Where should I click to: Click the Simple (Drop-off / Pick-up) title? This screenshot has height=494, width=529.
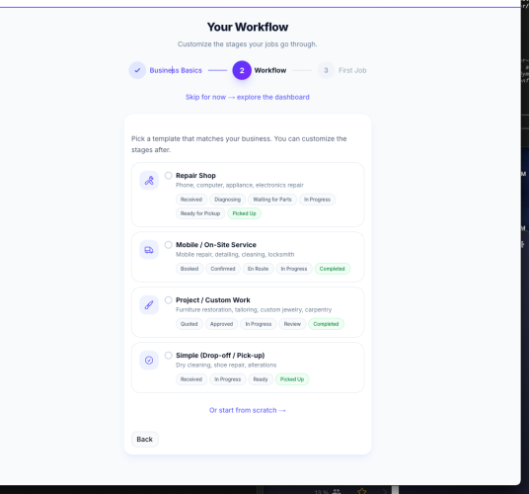(x=220, y=356)
